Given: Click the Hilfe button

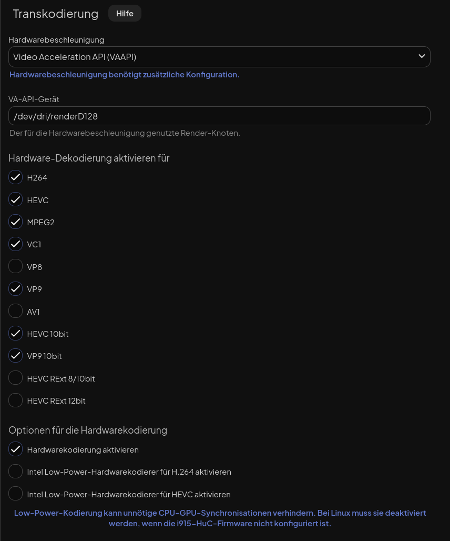Looking at the screenshot, I should [x=125, y=14].
